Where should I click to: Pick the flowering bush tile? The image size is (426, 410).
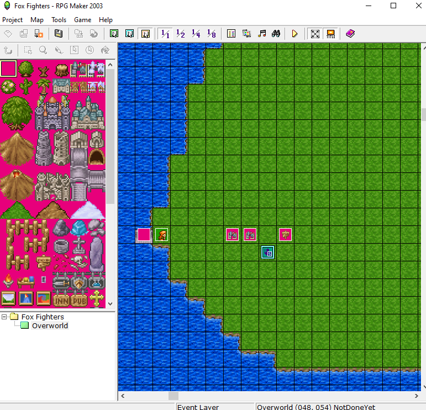click(x=8, y=87)
